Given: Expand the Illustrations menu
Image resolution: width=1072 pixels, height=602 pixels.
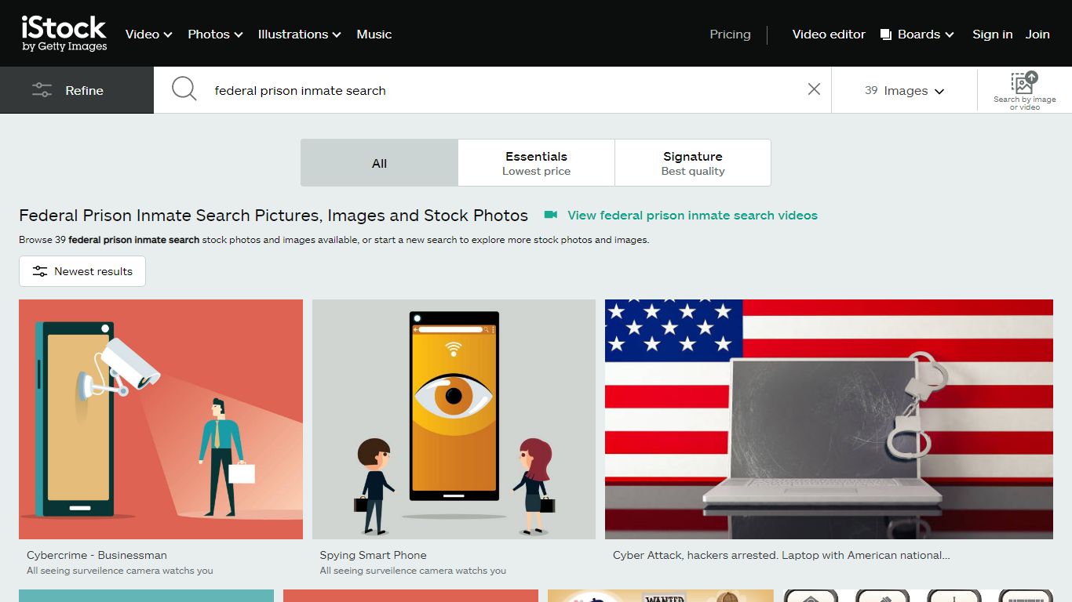Looking at the screenshot, I should 299,34.
